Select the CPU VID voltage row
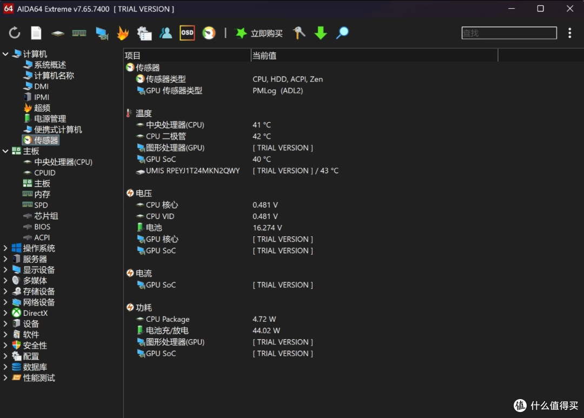 pos(207,216)
